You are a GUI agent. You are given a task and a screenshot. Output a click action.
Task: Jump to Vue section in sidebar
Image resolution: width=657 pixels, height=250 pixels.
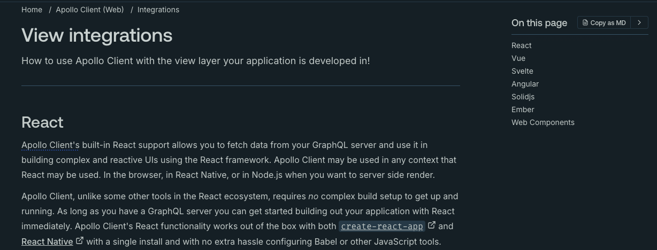tap(518, 58)
